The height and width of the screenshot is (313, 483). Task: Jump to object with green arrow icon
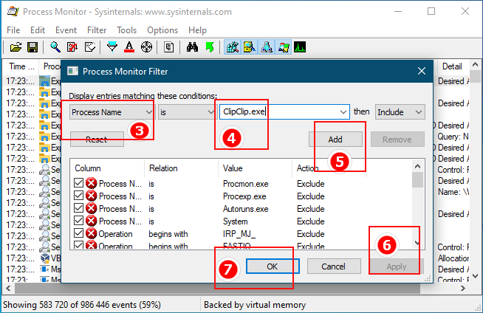(210, 47)
